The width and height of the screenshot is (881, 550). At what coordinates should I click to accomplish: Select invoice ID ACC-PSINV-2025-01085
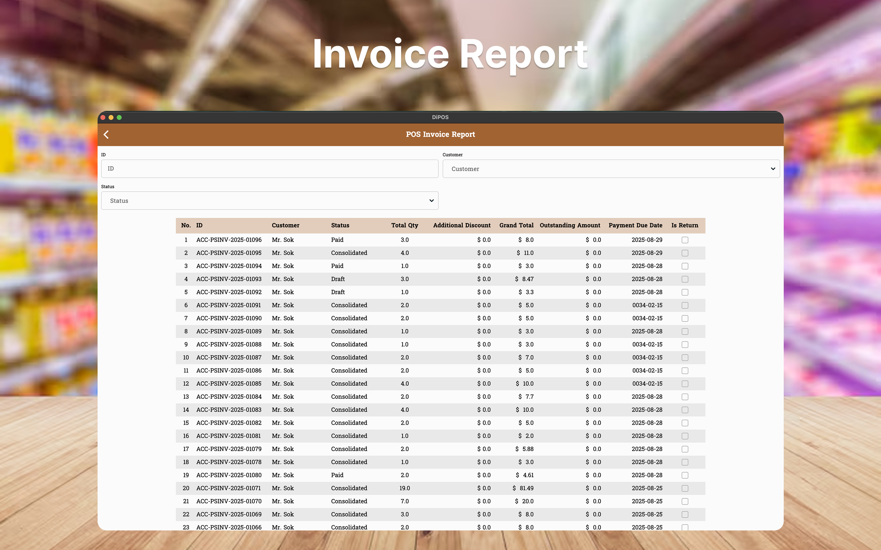[229, 384]
